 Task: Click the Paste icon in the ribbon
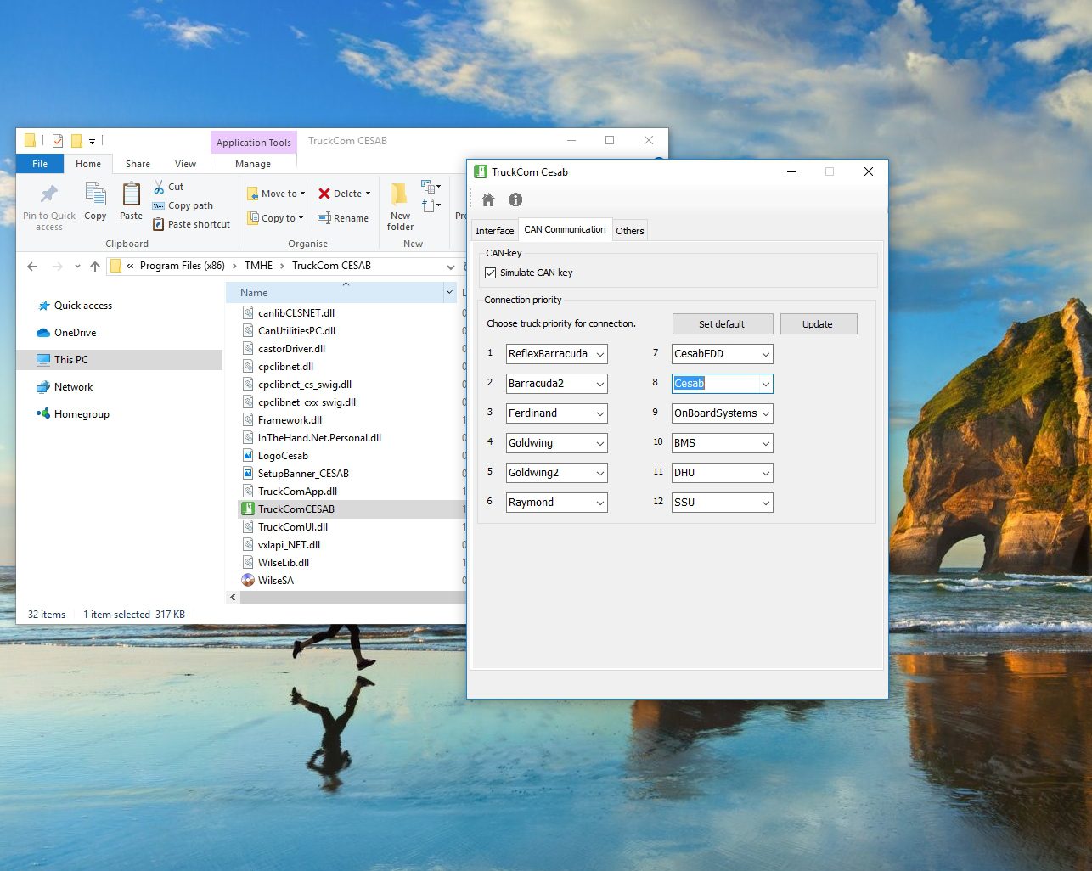tap(131, 195)
